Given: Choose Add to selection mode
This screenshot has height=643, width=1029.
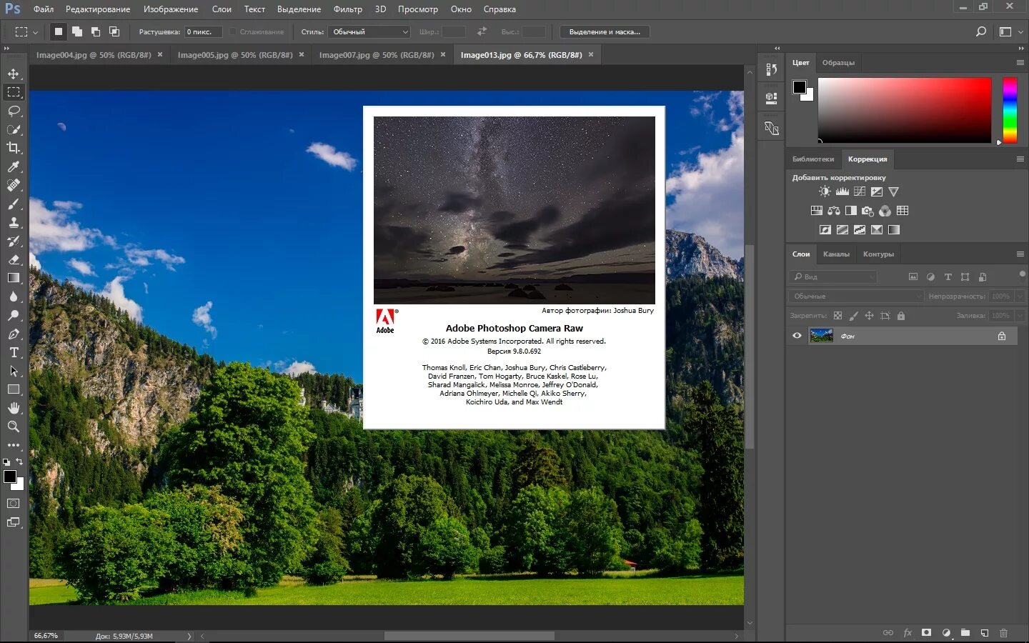Looking at the screenshot, I should click(77, 31).
